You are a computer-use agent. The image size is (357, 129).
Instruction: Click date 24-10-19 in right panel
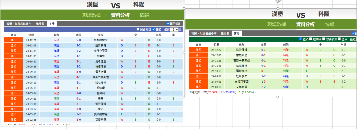(x=217, y=71)
